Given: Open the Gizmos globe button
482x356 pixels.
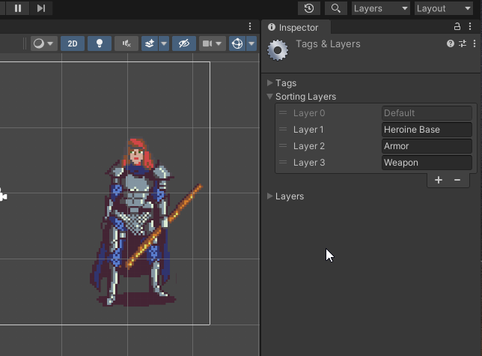Looking at the screenshot, I should [237, 43].
